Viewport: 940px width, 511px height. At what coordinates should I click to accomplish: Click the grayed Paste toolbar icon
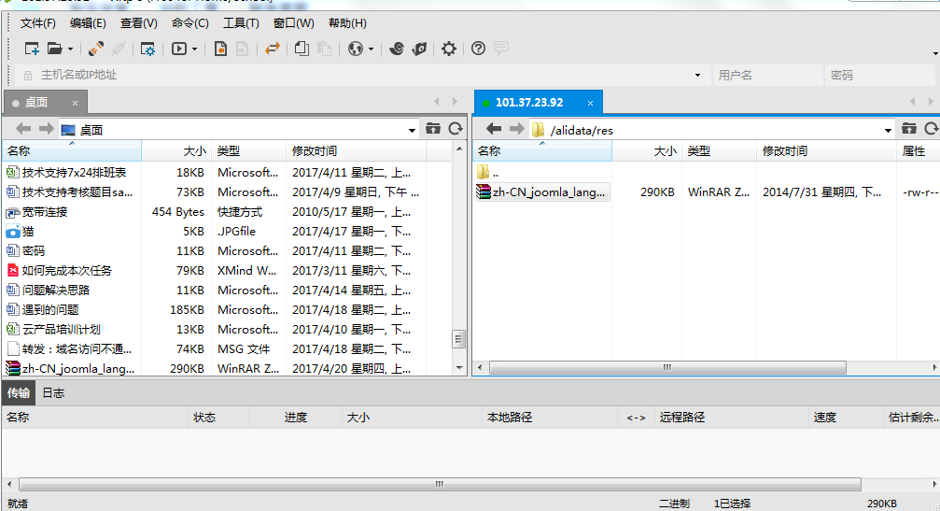coord(324,49)
